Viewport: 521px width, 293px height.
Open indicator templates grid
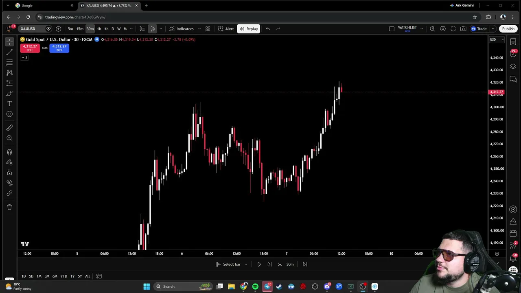coord(208,29)
